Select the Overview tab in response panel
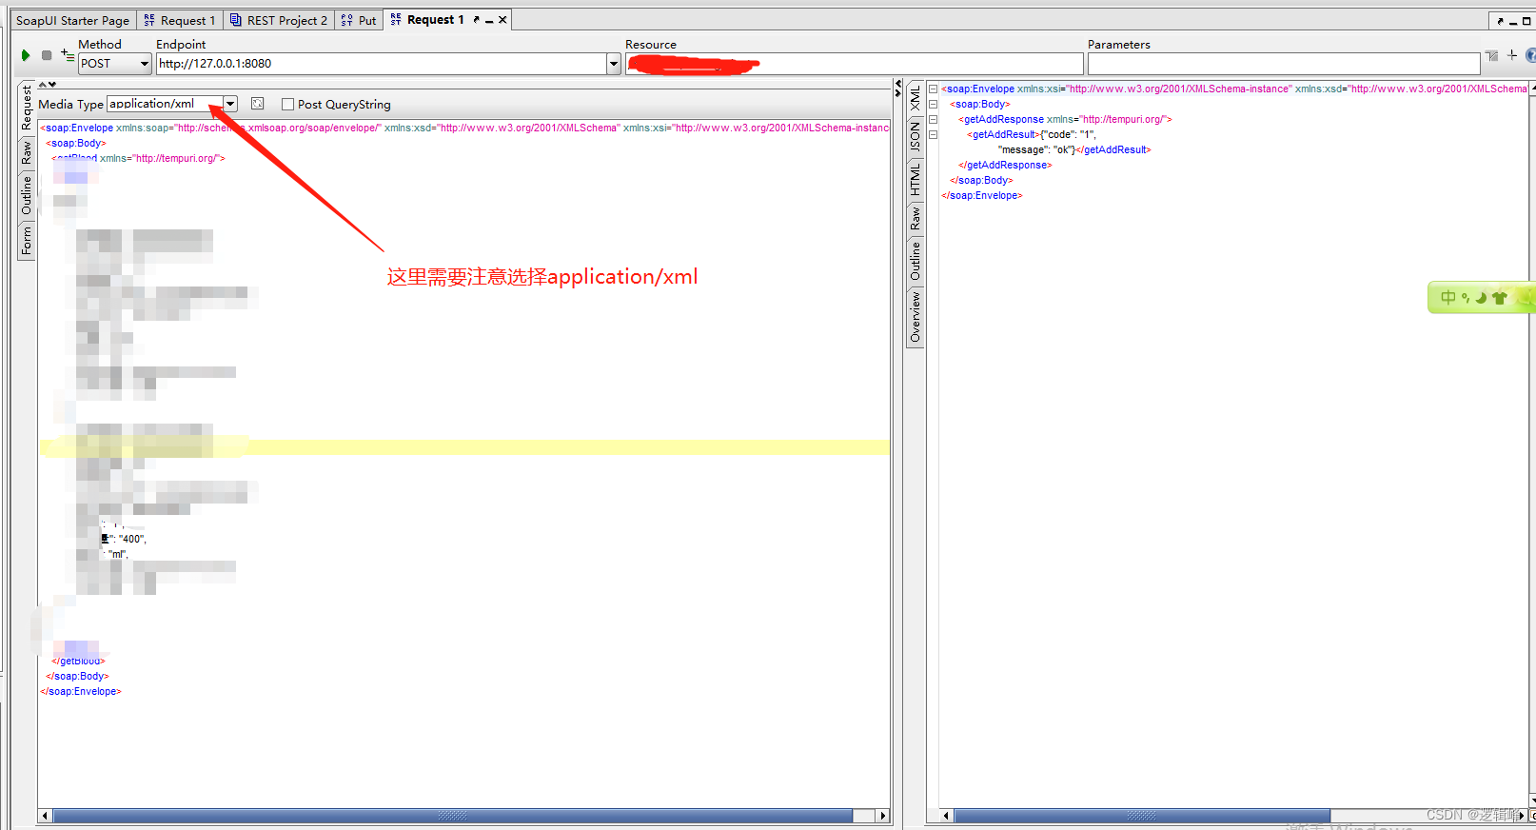This screenshot has width=1536, height=830. pyautogui.click(x=916, y=317)
